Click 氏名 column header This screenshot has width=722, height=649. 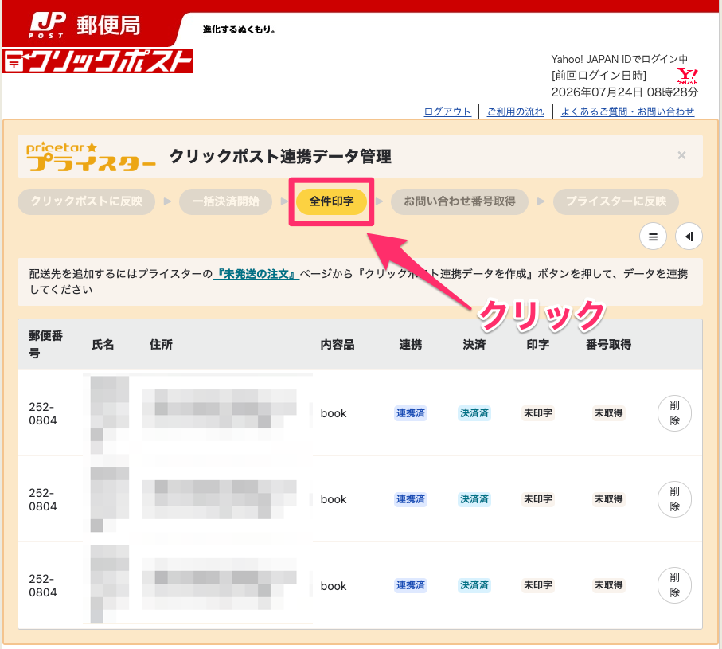[103, 345]
